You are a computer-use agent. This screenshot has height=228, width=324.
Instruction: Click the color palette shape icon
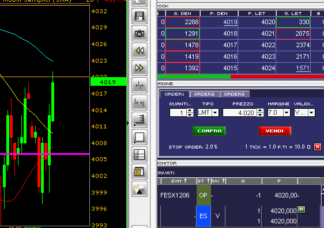pyautogui.click(x=140, y=189)
